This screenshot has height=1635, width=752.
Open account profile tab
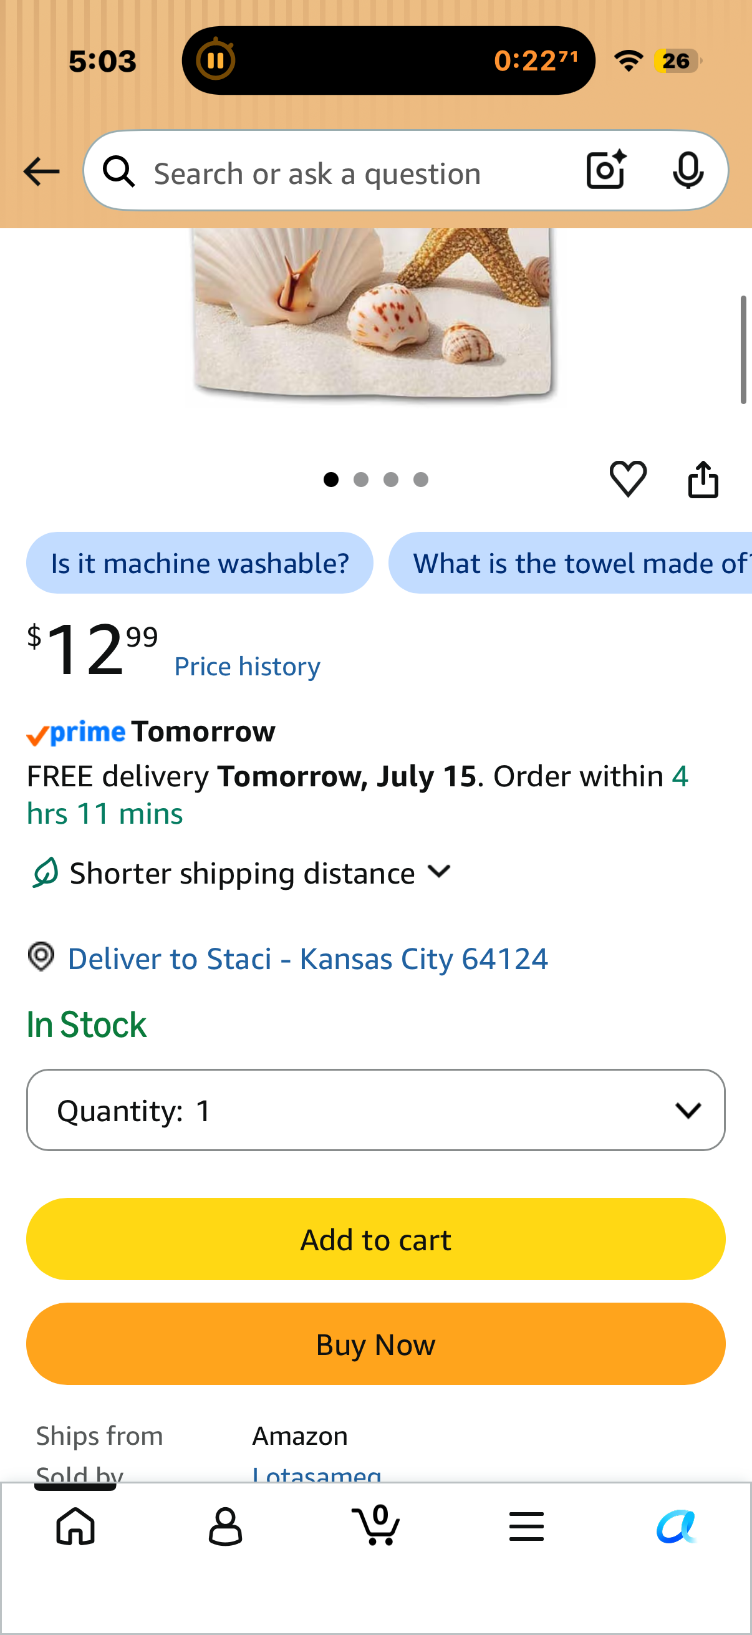click(x=225, y=1526)
